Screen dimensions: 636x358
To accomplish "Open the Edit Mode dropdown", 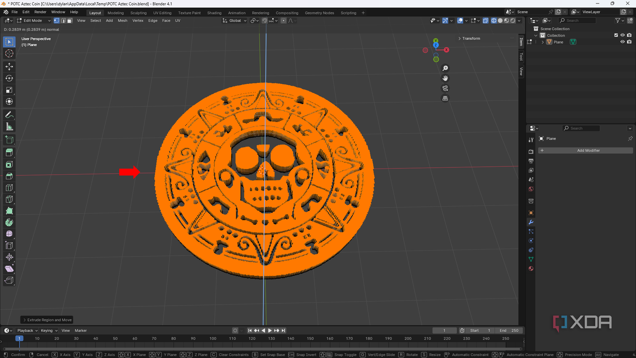I will click(34, 20).
